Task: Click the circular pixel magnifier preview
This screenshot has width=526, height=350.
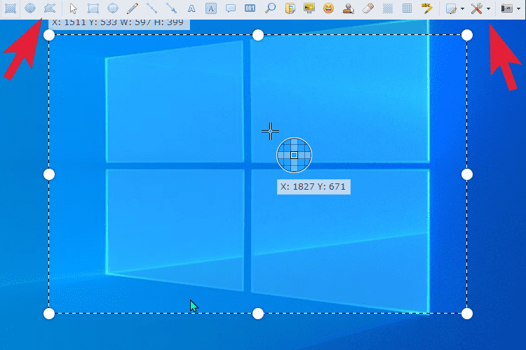Action: tap(294, 155)
